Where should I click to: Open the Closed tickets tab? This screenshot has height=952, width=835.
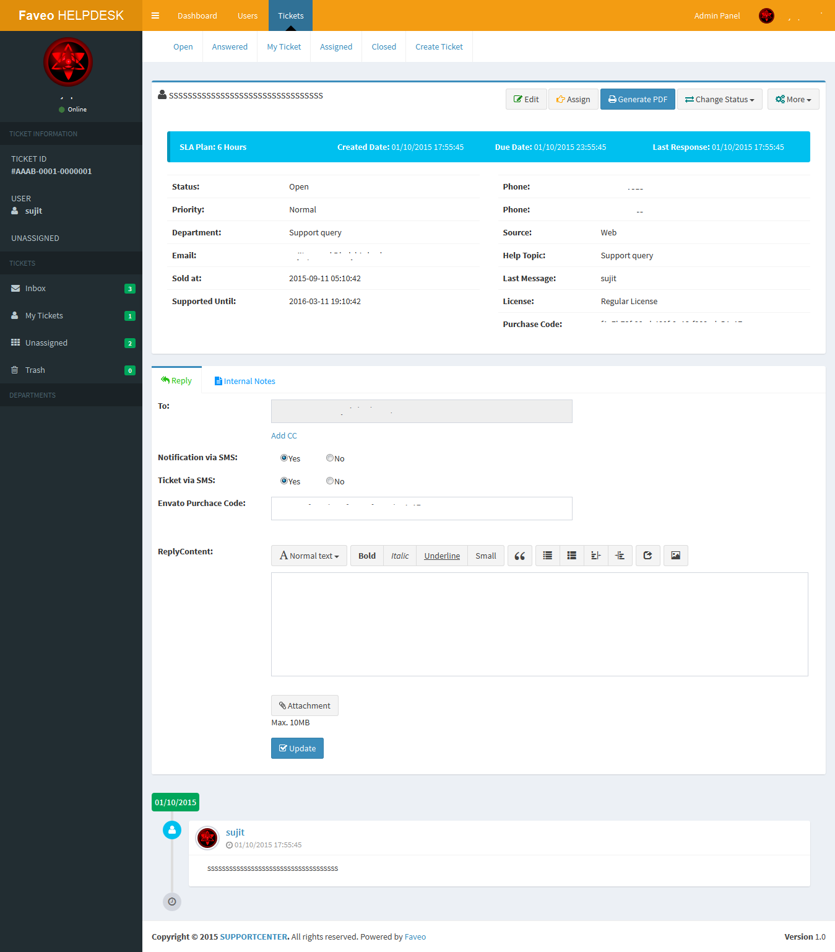tap(384, 46)
